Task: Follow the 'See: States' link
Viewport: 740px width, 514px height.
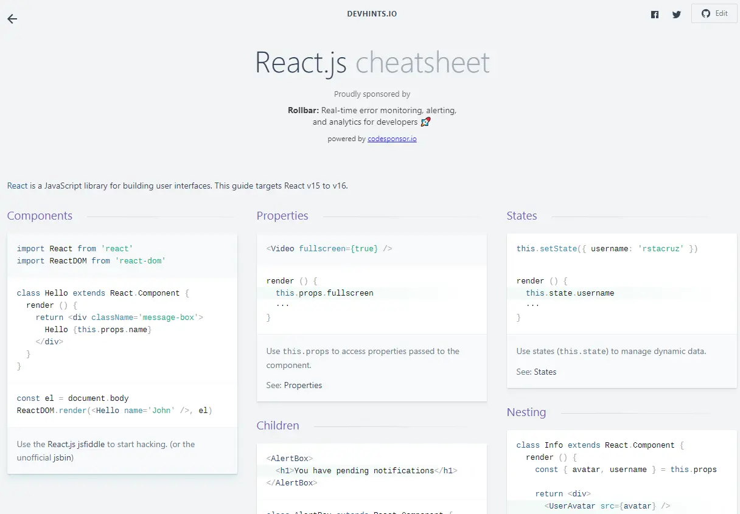Action: (x=545, y=372)
